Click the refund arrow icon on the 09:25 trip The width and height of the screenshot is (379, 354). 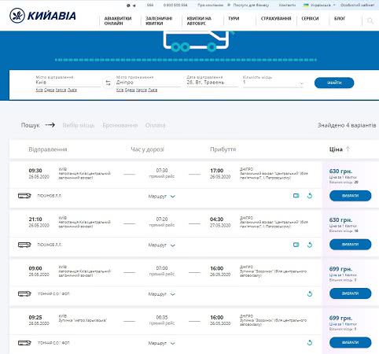(x=310, y=342)
